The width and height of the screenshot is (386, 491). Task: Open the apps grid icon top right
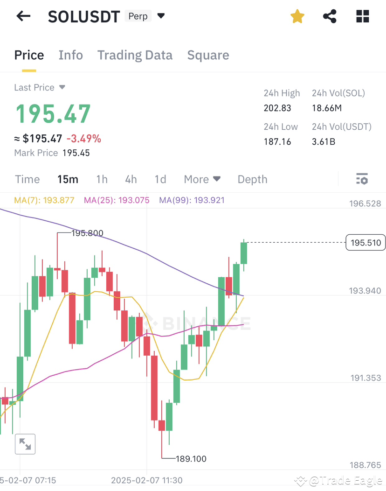pos(362,16)
